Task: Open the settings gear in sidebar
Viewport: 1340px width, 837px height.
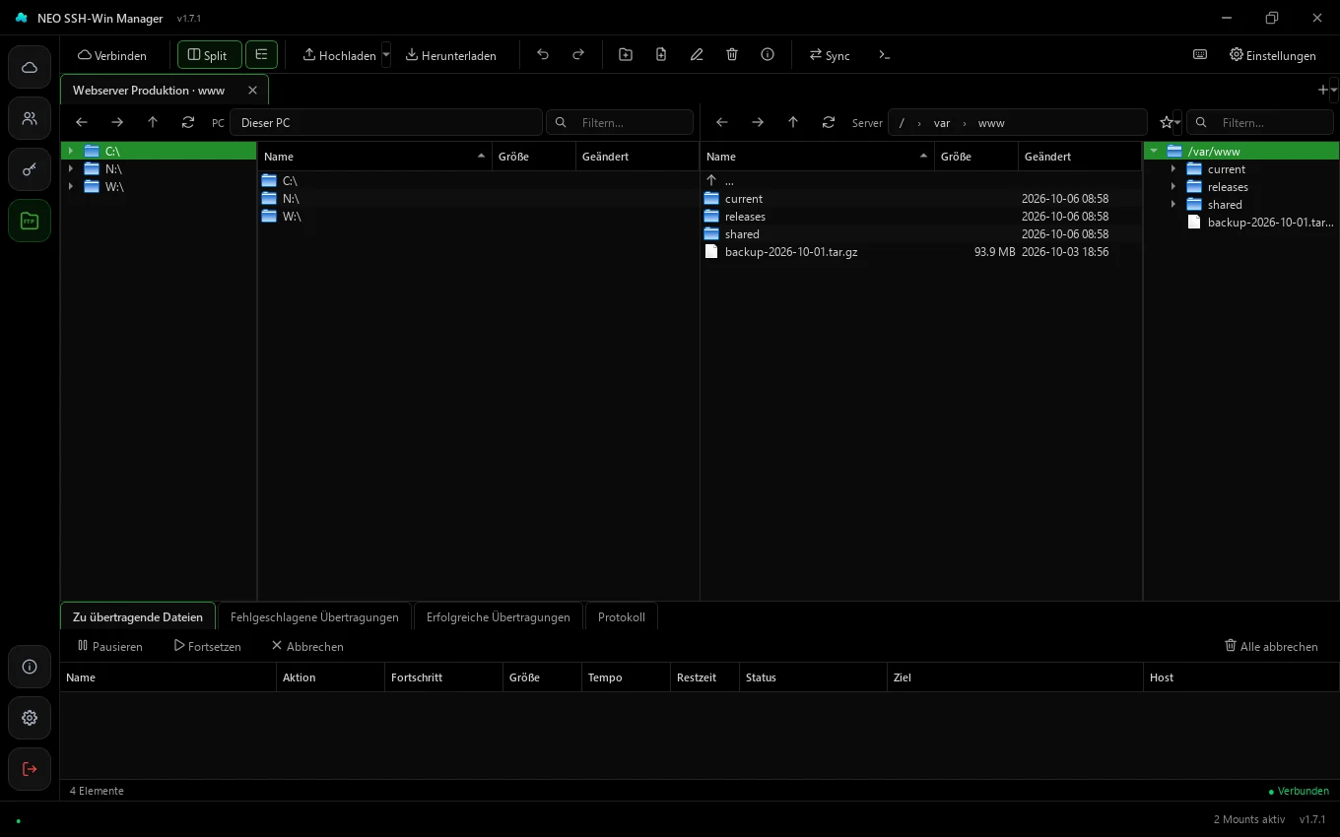Action: pyautogui.click(x=30, y=718)
